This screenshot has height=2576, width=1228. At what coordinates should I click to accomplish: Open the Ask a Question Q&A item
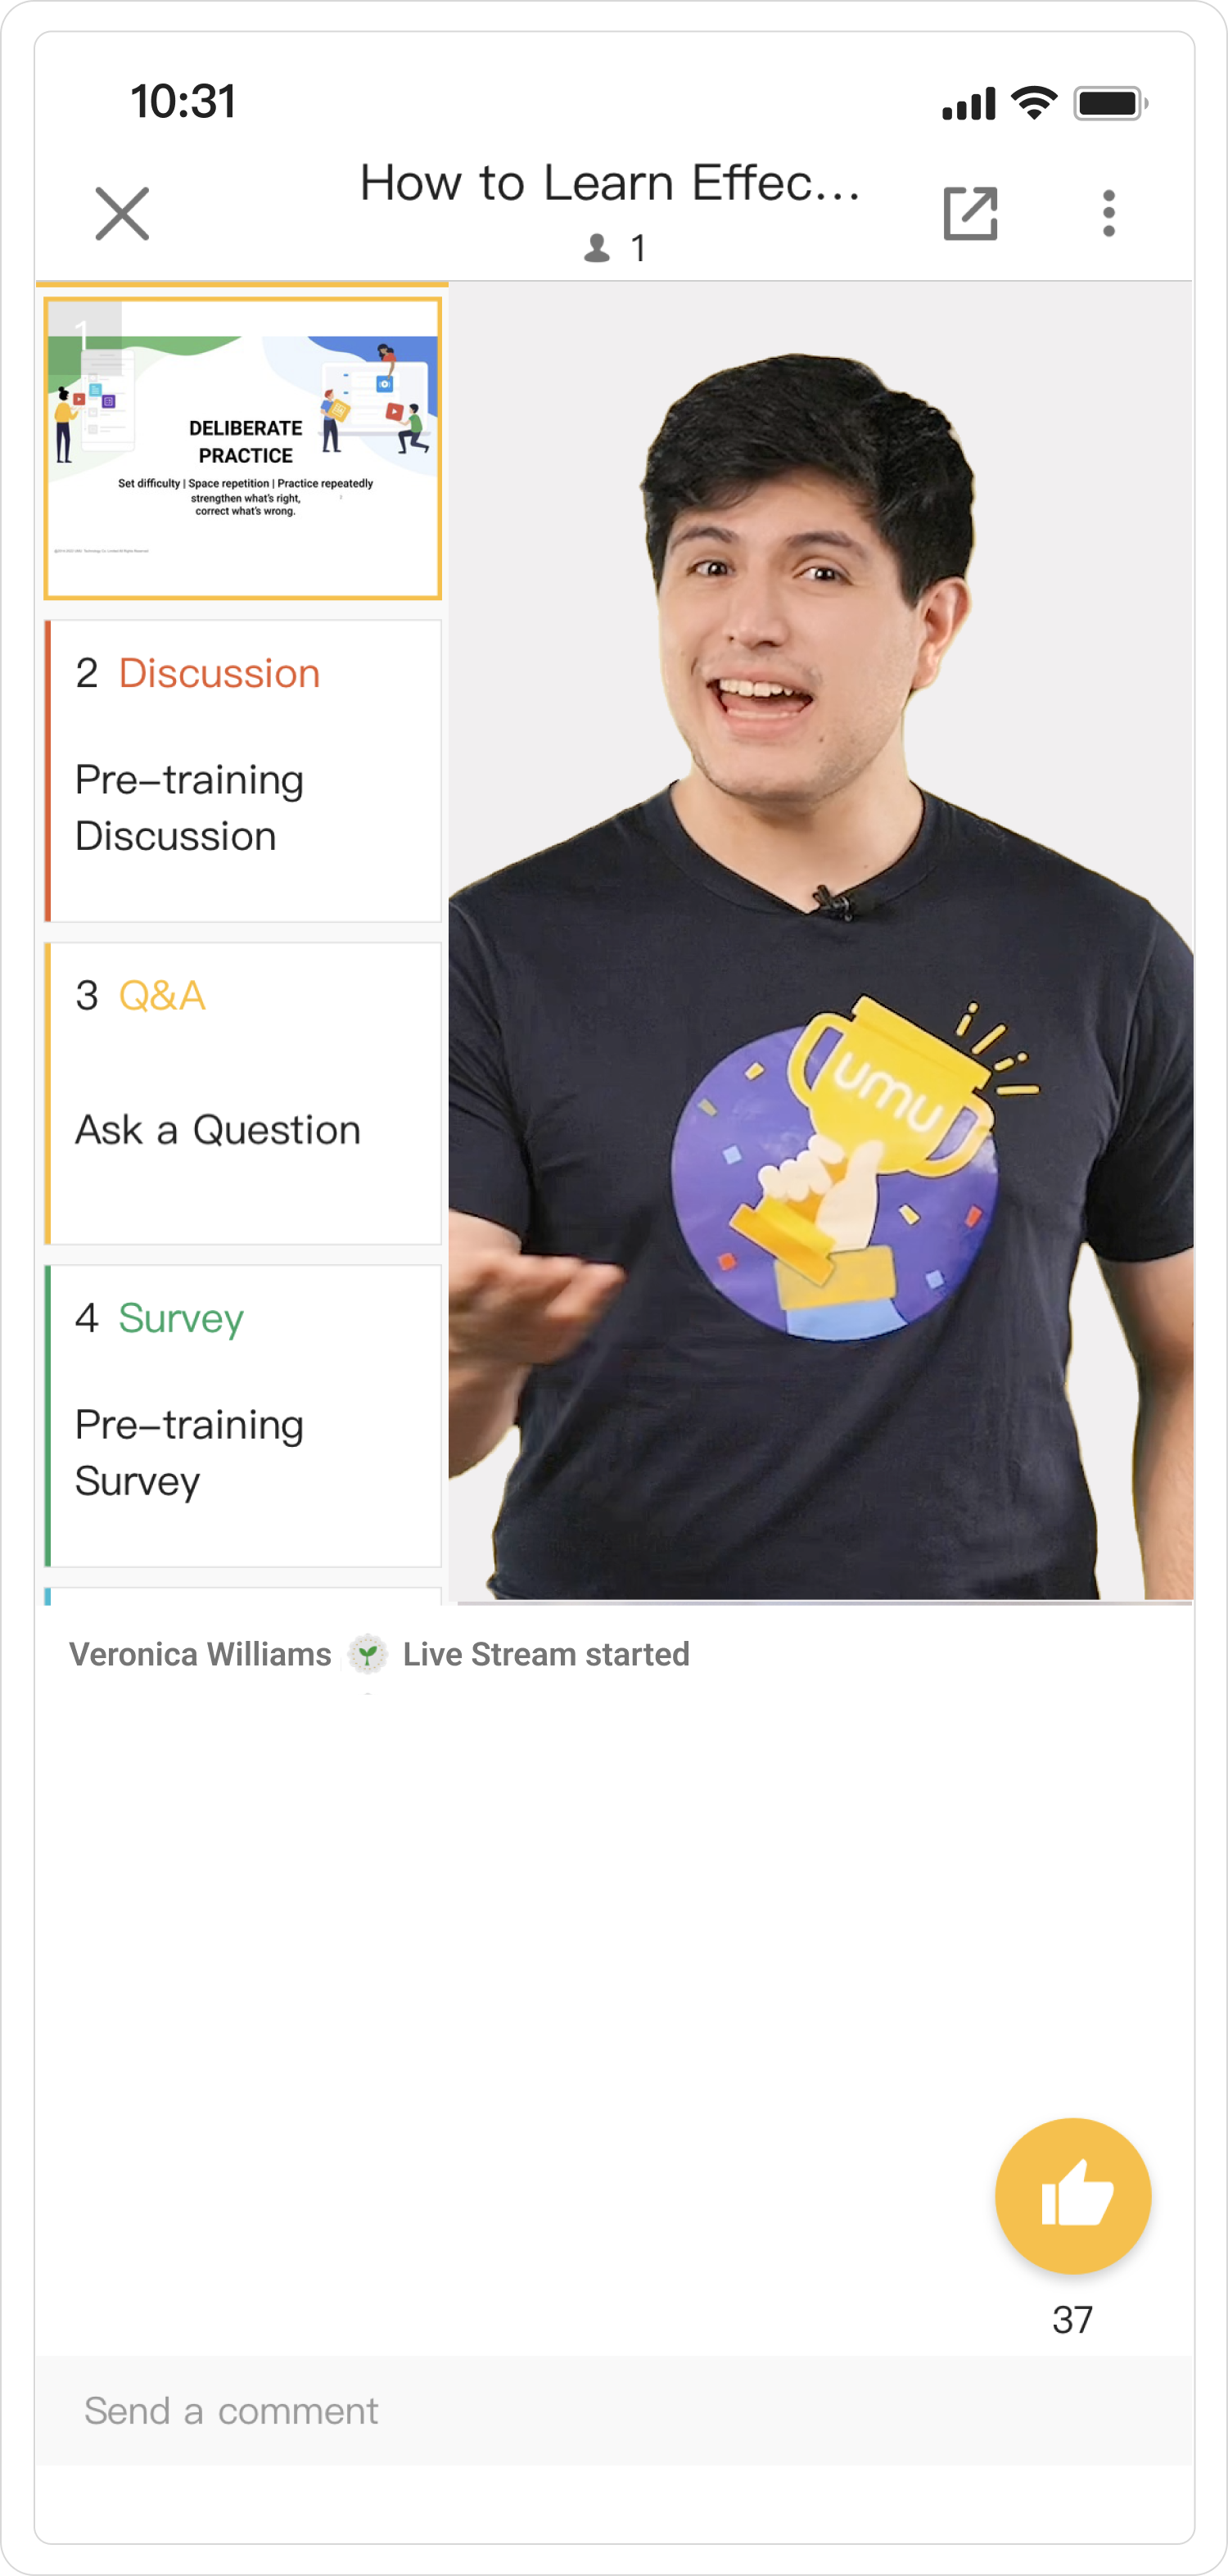pos(243,1093)
